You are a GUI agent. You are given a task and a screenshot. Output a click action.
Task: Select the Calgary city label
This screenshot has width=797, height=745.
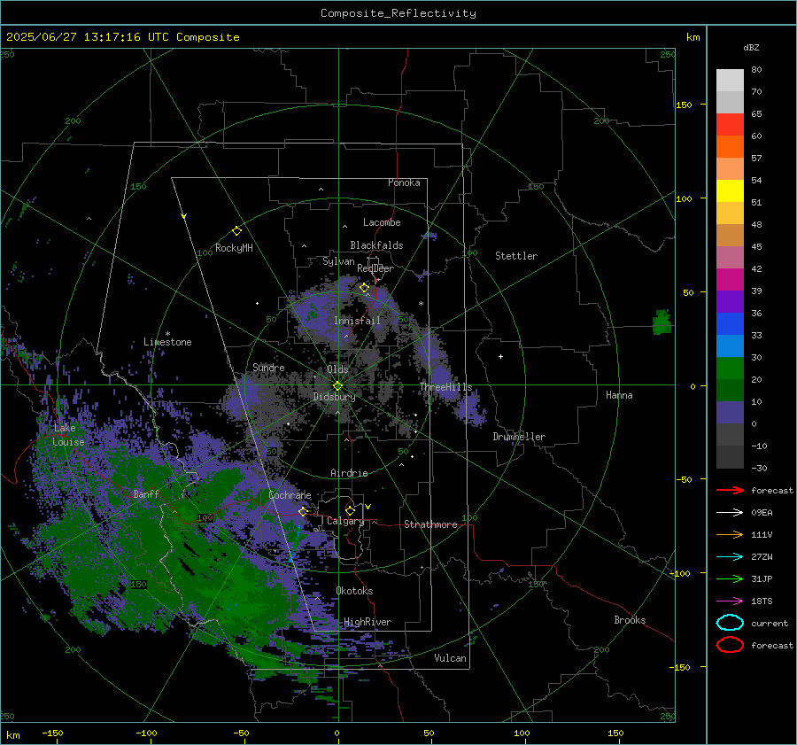point(345,521)
